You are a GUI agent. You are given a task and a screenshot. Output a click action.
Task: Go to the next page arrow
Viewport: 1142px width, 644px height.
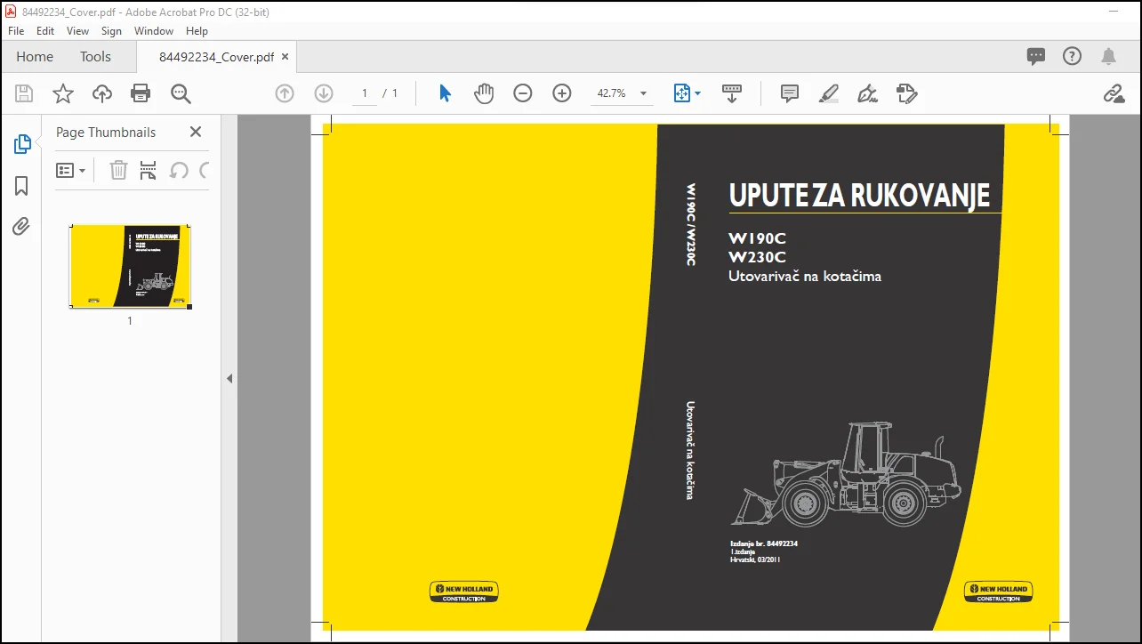click(324, 93)
